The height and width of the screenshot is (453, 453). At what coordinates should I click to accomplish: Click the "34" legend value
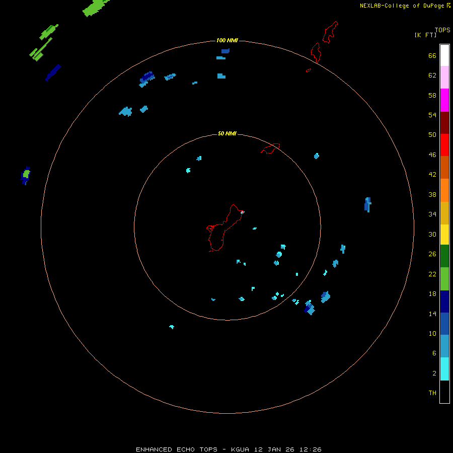click(432, 214)
